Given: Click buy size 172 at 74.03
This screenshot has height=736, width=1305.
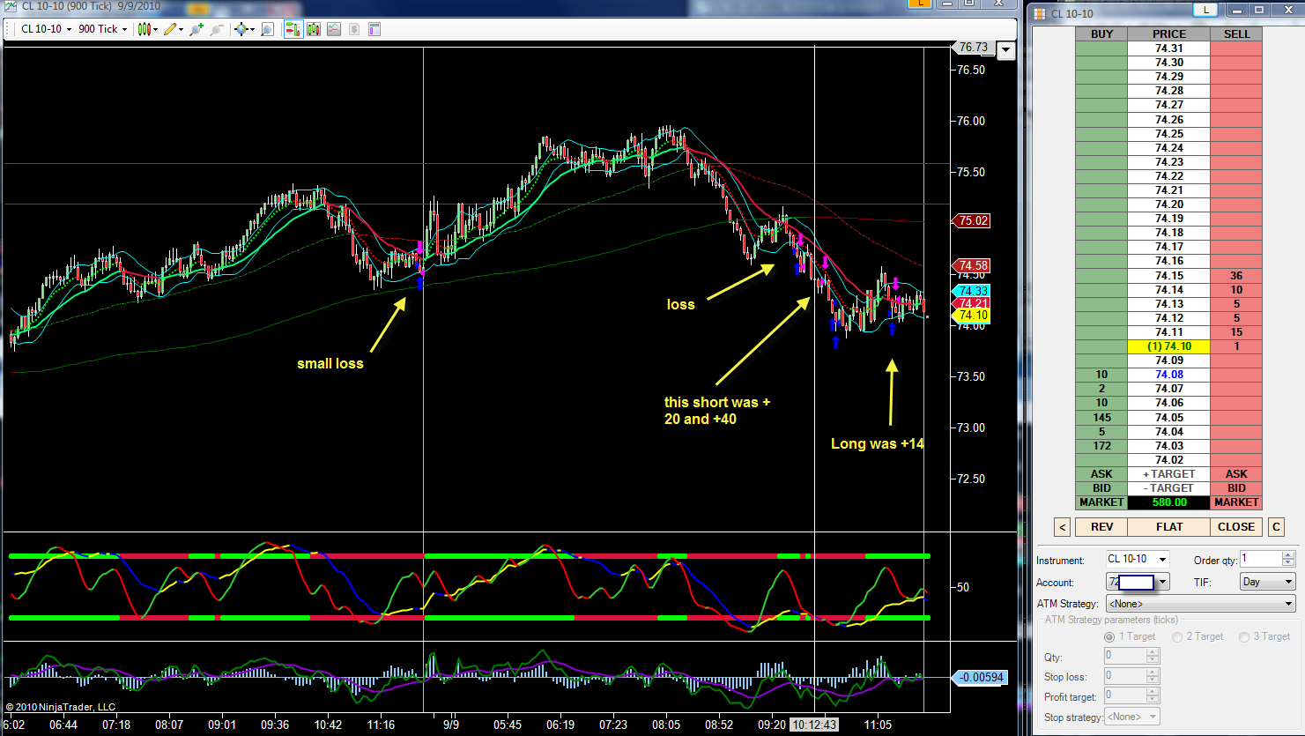Looking at the screenshot, I should point(1101,446).
